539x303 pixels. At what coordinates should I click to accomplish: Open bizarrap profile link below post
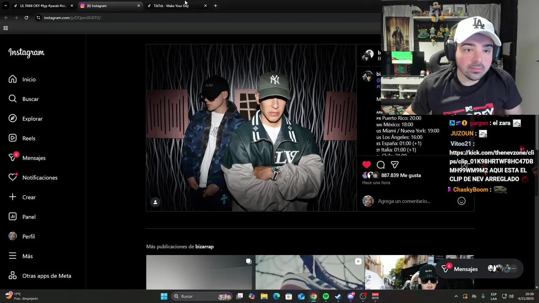204,247
